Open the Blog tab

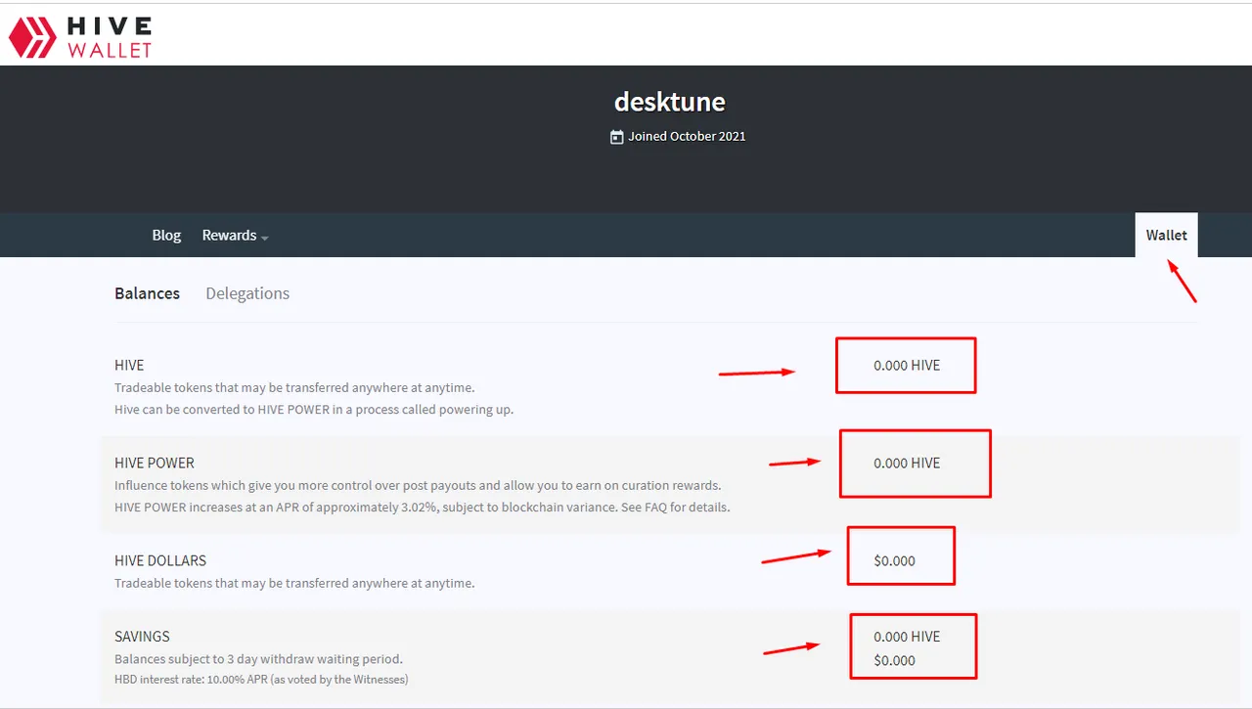[x=166, y=235]
